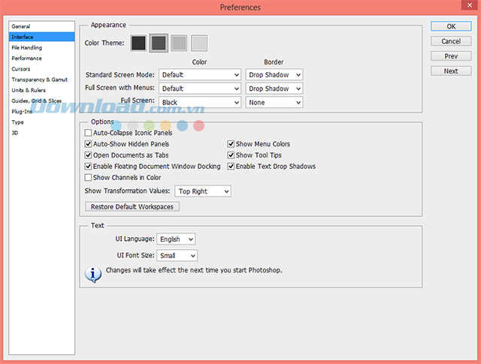Select Guides, Grid & Slices category

click(x=42, y=101)
